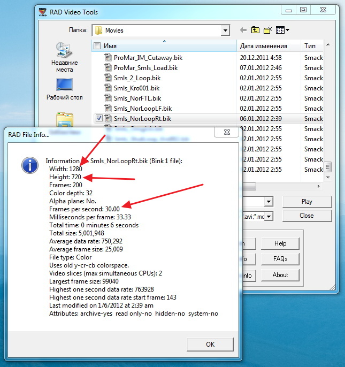This screenshot has width=345, height=367.
Task: Click the Back arrow navigation icon
Action: 243,30
